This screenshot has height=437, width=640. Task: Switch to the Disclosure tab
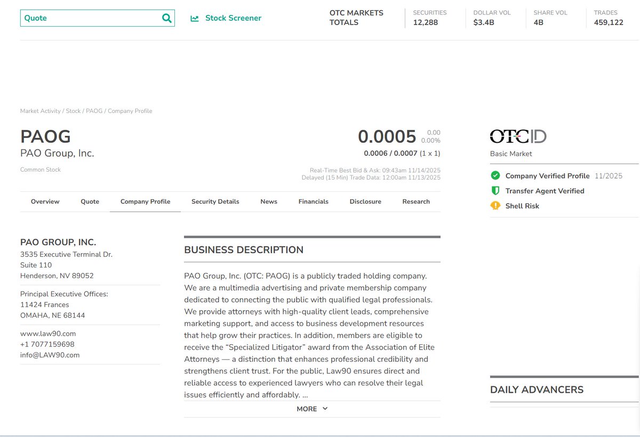365,201
